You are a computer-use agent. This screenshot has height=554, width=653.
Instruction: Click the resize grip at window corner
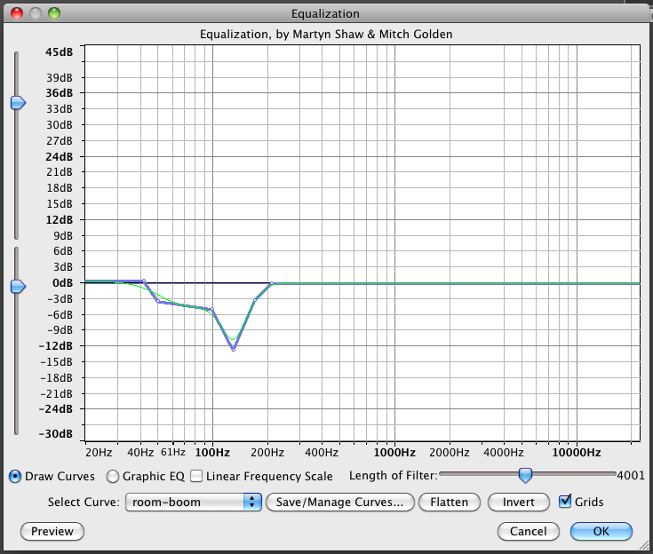pos(643,544)
